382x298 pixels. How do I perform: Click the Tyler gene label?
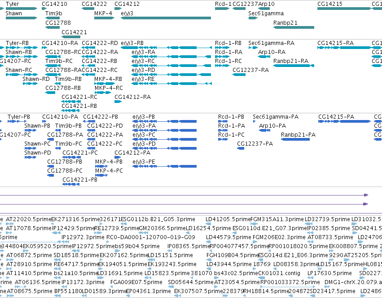coord(12,4)
